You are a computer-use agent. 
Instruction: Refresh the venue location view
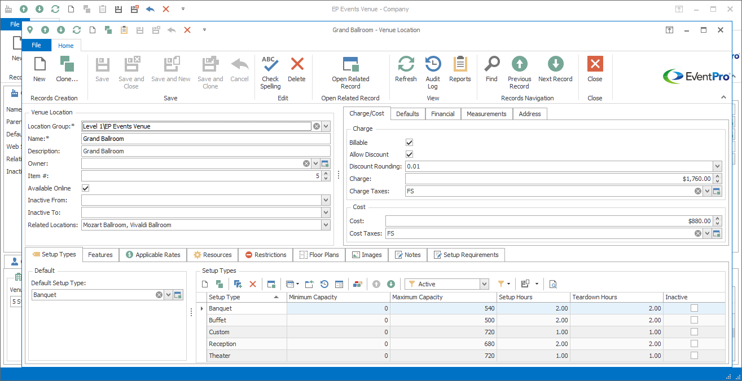[x=406, y=70]
